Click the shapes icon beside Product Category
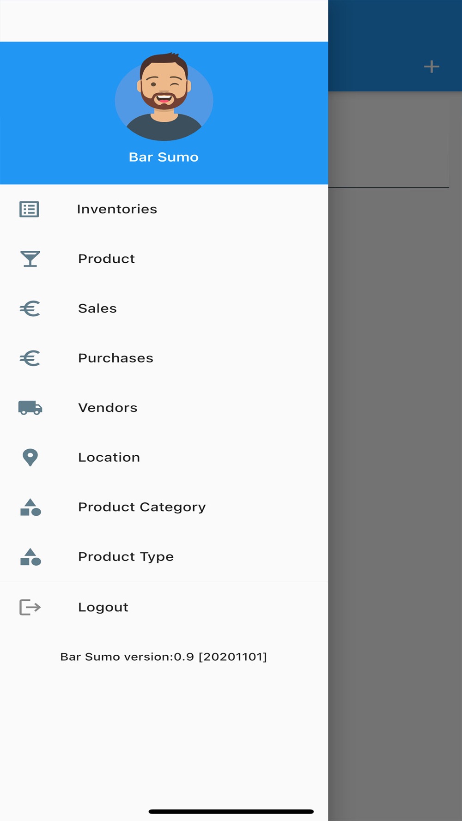Screen dimensions: 462x821 (30, 507)
